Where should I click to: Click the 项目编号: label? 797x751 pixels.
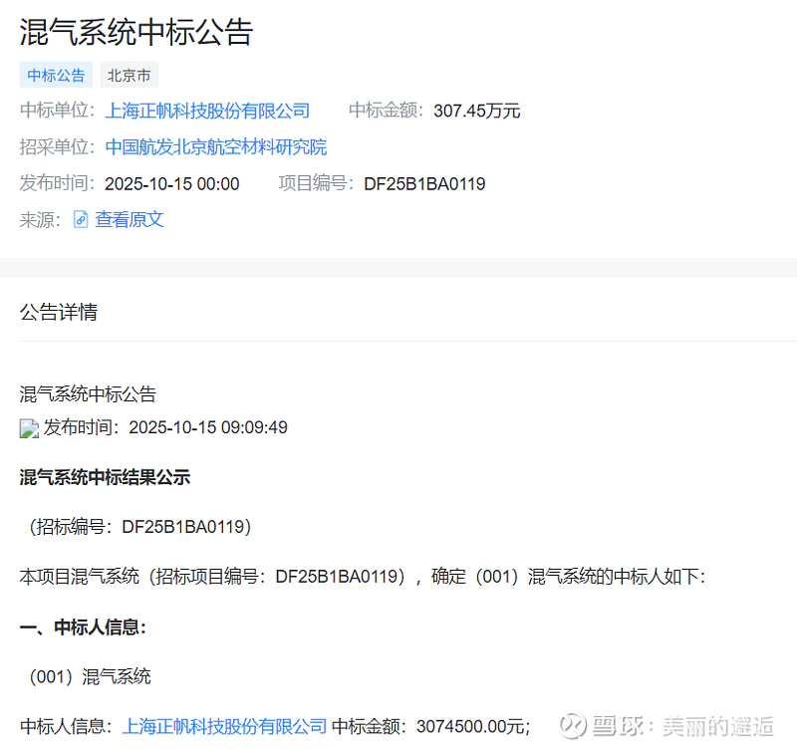(x=316, y=183)
